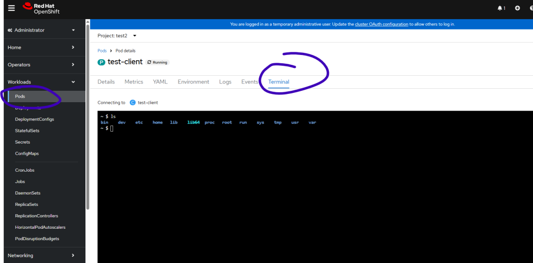Viewport: 533px width, 263px height.
Task: Expand the Networking navigation section
Action: (x=42, y=255)
